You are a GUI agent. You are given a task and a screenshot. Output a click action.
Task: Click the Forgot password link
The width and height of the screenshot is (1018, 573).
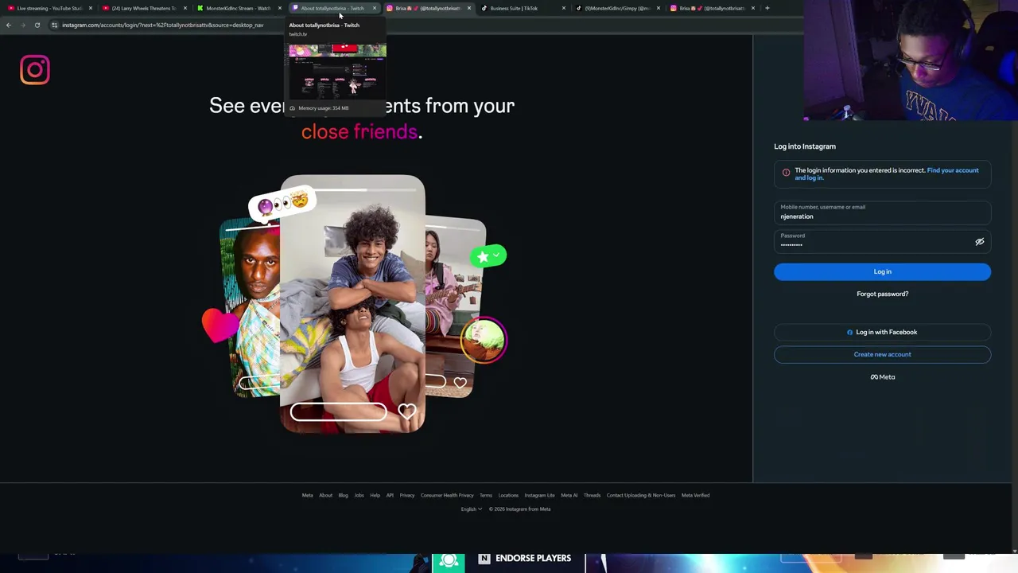click(x=882, y=294)
